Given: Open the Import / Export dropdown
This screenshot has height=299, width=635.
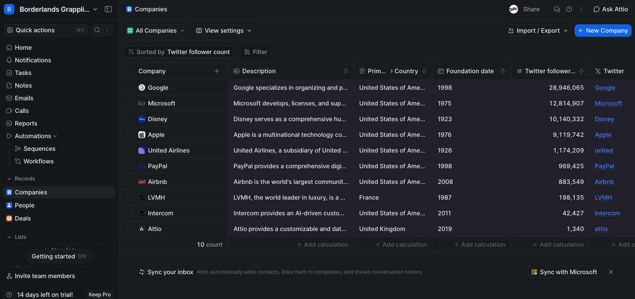Looking at the screenshot, I should pyautogui.click(x=538, y=31).
